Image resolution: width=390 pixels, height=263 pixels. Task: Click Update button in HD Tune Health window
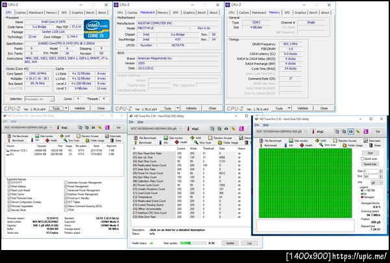[x=230, y=243]
